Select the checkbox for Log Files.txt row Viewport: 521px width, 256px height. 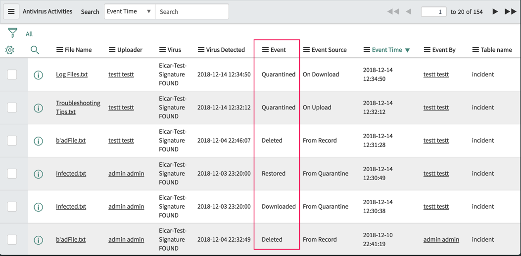pos(12,74)
